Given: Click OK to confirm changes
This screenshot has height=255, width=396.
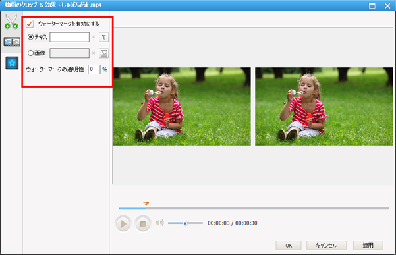Looking at the screenshot, I should (x=289, y=246).
